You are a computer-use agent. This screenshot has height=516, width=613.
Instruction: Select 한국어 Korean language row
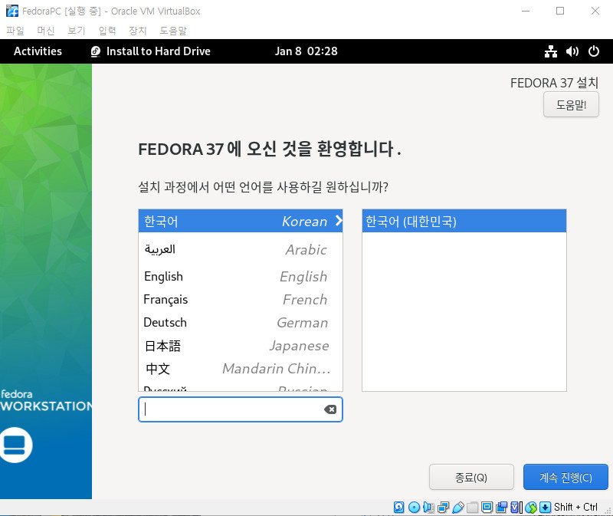pyautogui.click(x=241, y=221)
